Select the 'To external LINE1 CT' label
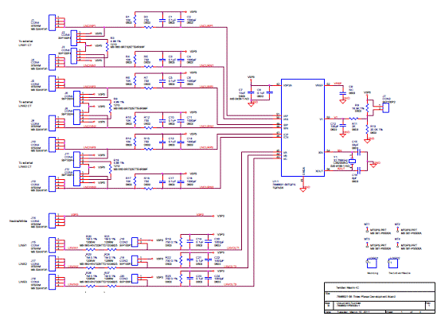Viewport: 441px width, 320px height. (x=25, y=43)
